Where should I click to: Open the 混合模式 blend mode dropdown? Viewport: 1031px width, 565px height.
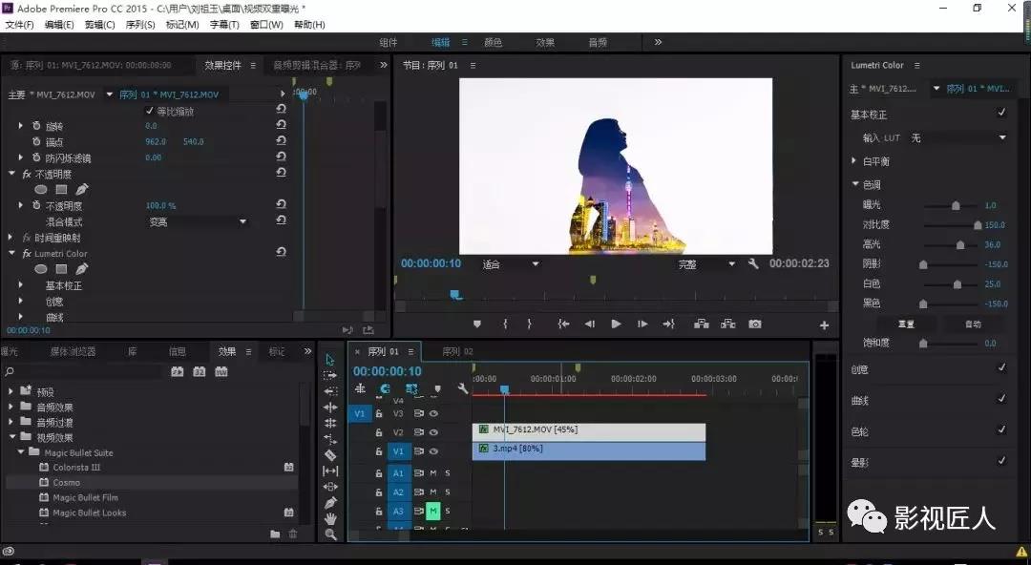click(x=198, y=221)
